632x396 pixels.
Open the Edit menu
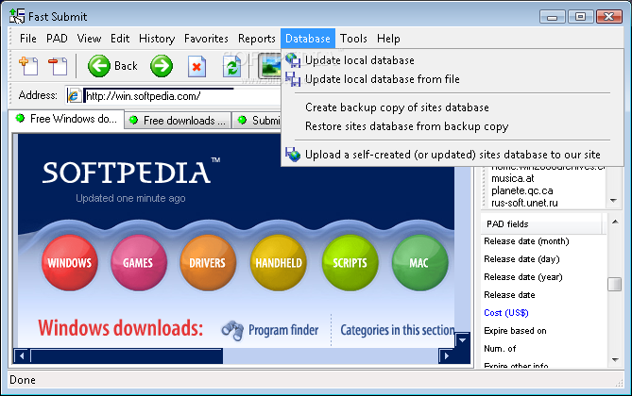click(x=120, y=39)
